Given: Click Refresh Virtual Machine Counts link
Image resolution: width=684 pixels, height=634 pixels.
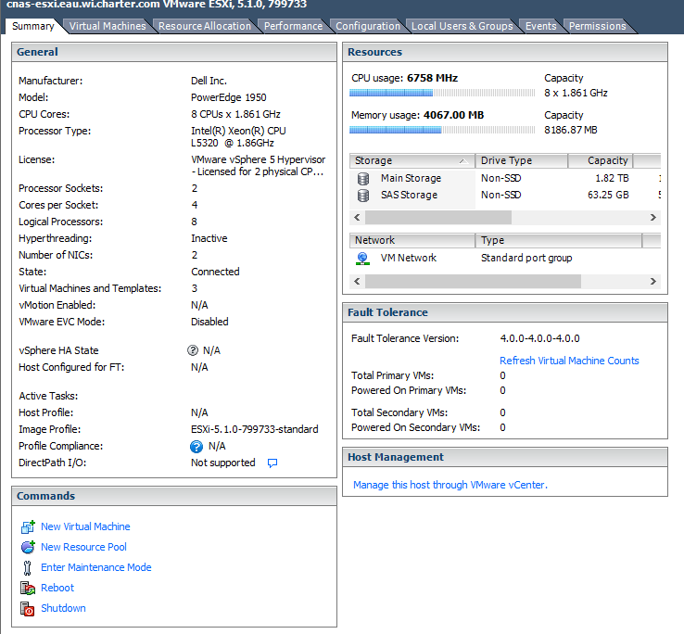Looking at the screenshot, I should click(x=569, y=361).
